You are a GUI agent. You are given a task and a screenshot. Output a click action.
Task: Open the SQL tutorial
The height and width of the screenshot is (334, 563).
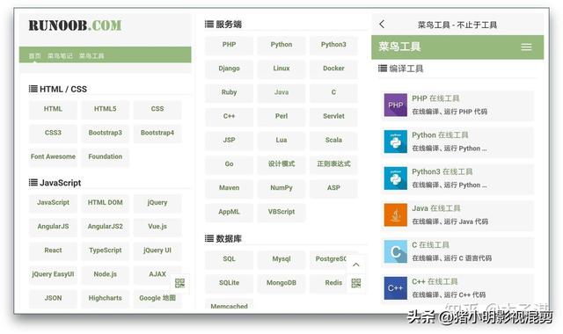229,259
